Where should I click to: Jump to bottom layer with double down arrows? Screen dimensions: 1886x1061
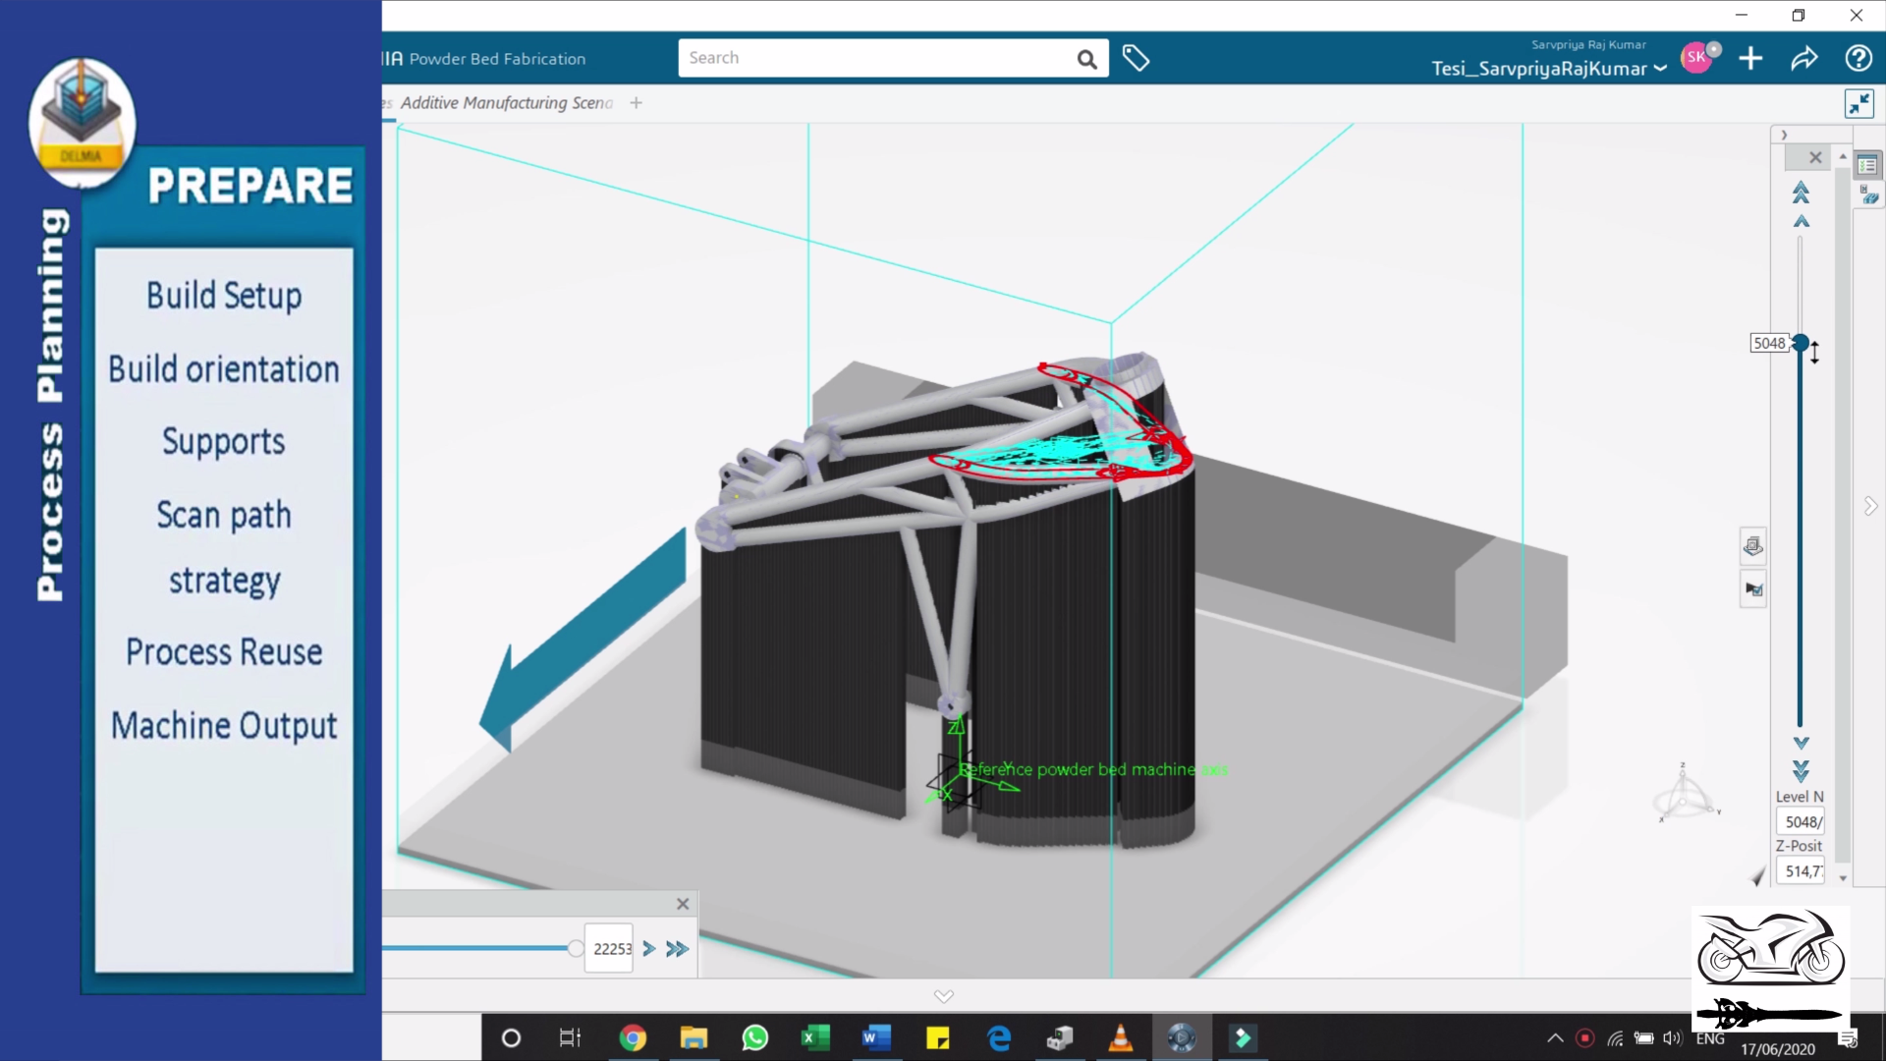1801,771
